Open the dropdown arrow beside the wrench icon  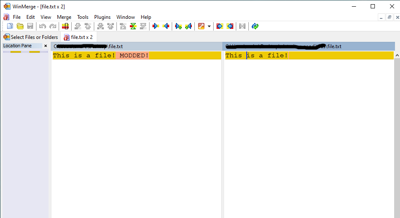[209, 26]
